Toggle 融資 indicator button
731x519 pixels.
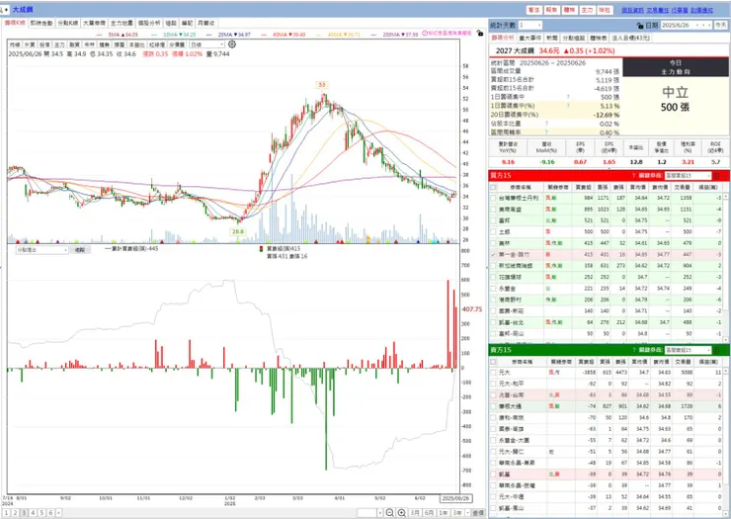coord(75,44)
